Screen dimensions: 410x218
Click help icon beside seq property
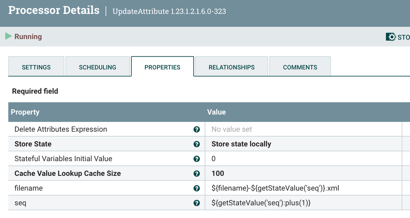pos(197,203)
